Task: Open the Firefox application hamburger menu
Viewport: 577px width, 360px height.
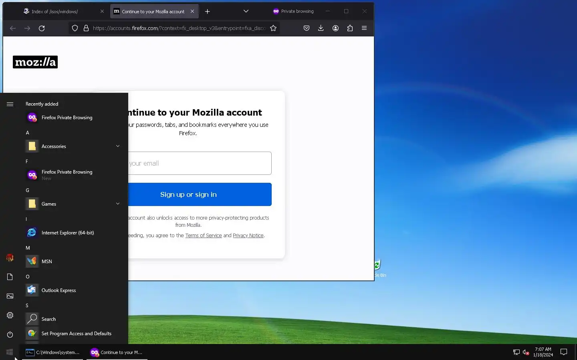Action: pyautogui.click(x=364, y=28)
